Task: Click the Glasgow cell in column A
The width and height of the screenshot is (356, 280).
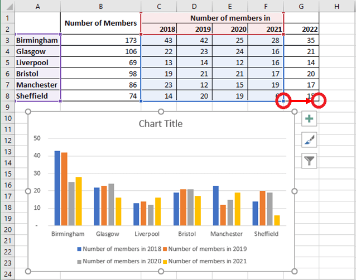Action: 38,51
